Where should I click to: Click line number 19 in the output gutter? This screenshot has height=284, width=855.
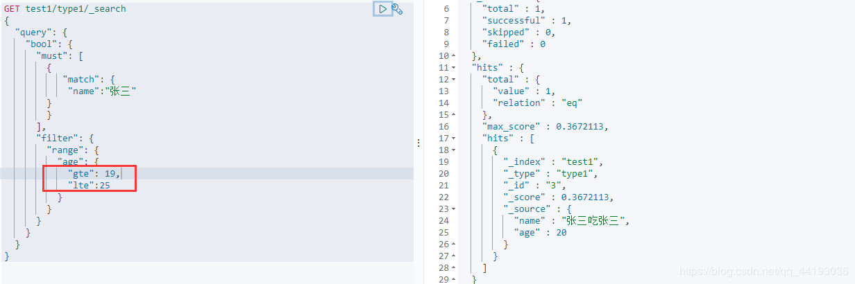point(443,161)
